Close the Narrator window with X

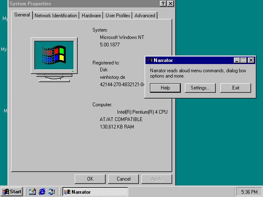[x=251, y=60]
